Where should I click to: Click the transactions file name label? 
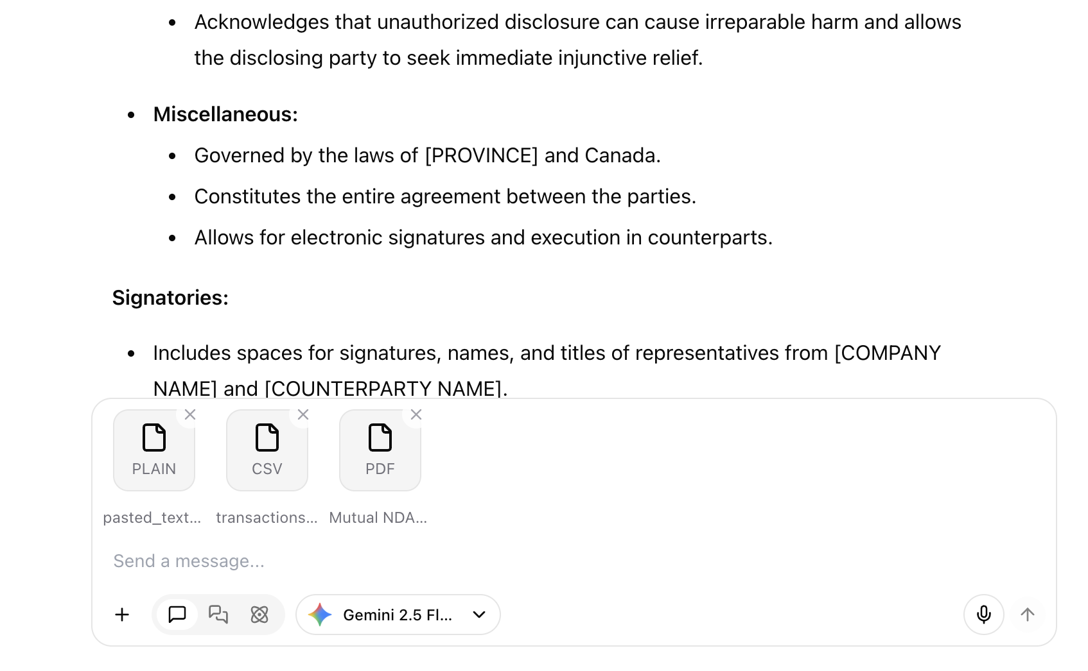coord(267,518)
